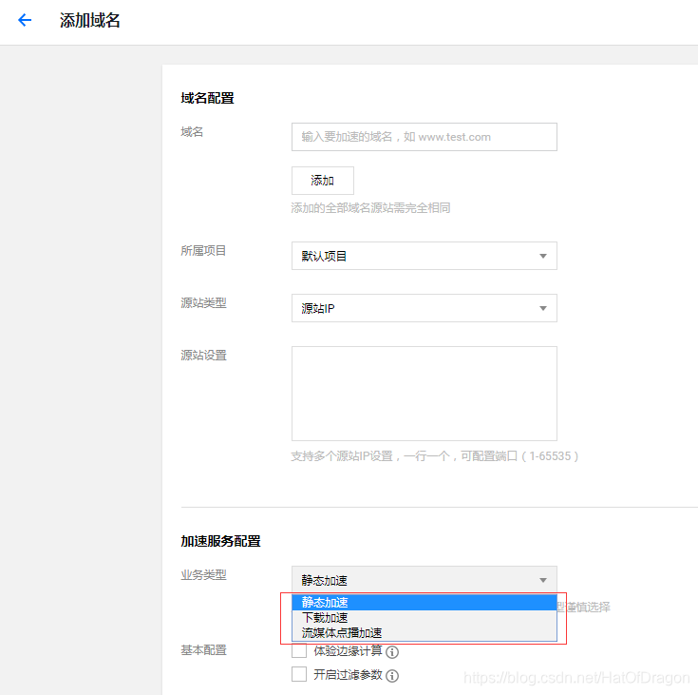Enable the 体验边缘计算 checkbox
The image size is (698, 695).
coord(299,650)
